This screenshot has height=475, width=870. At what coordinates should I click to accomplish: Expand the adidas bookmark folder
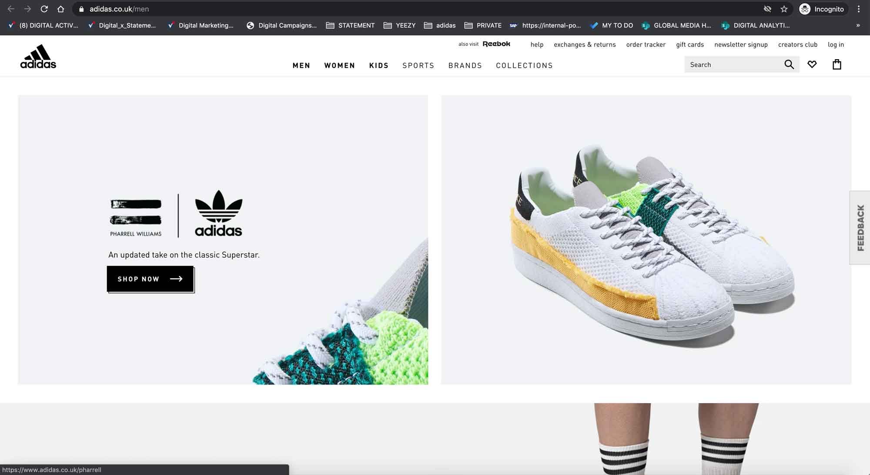coord(440,25)
